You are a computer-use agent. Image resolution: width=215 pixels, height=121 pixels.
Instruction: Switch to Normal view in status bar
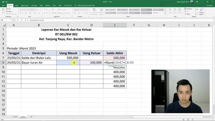tap(184, 120)
